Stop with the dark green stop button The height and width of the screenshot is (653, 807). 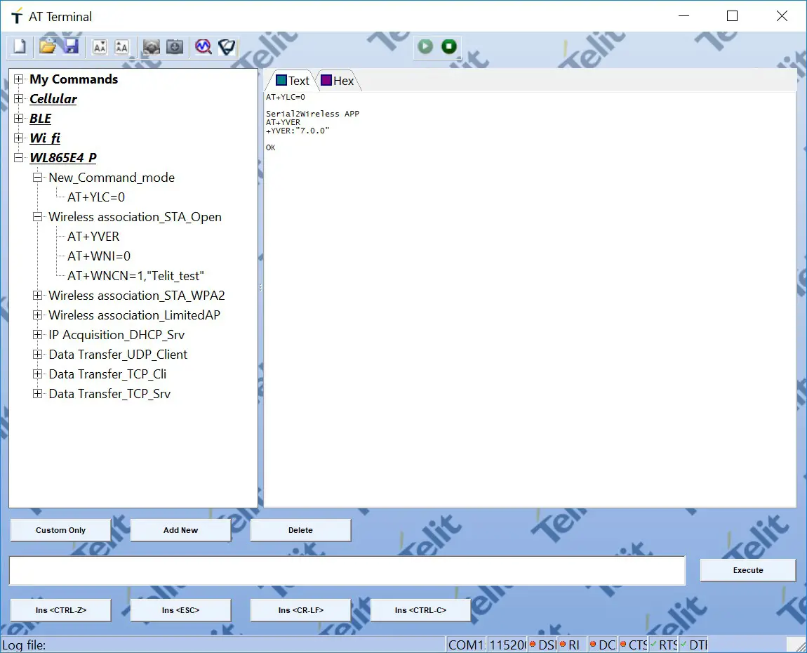449,47
